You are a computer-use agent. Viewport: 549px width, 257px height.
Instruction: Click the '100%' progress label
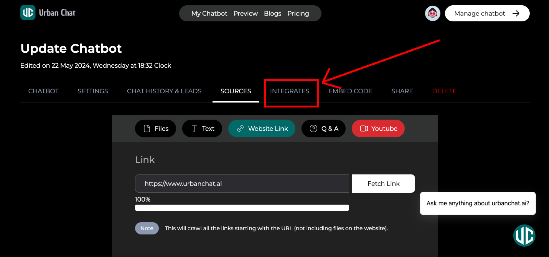coord(143,199)
